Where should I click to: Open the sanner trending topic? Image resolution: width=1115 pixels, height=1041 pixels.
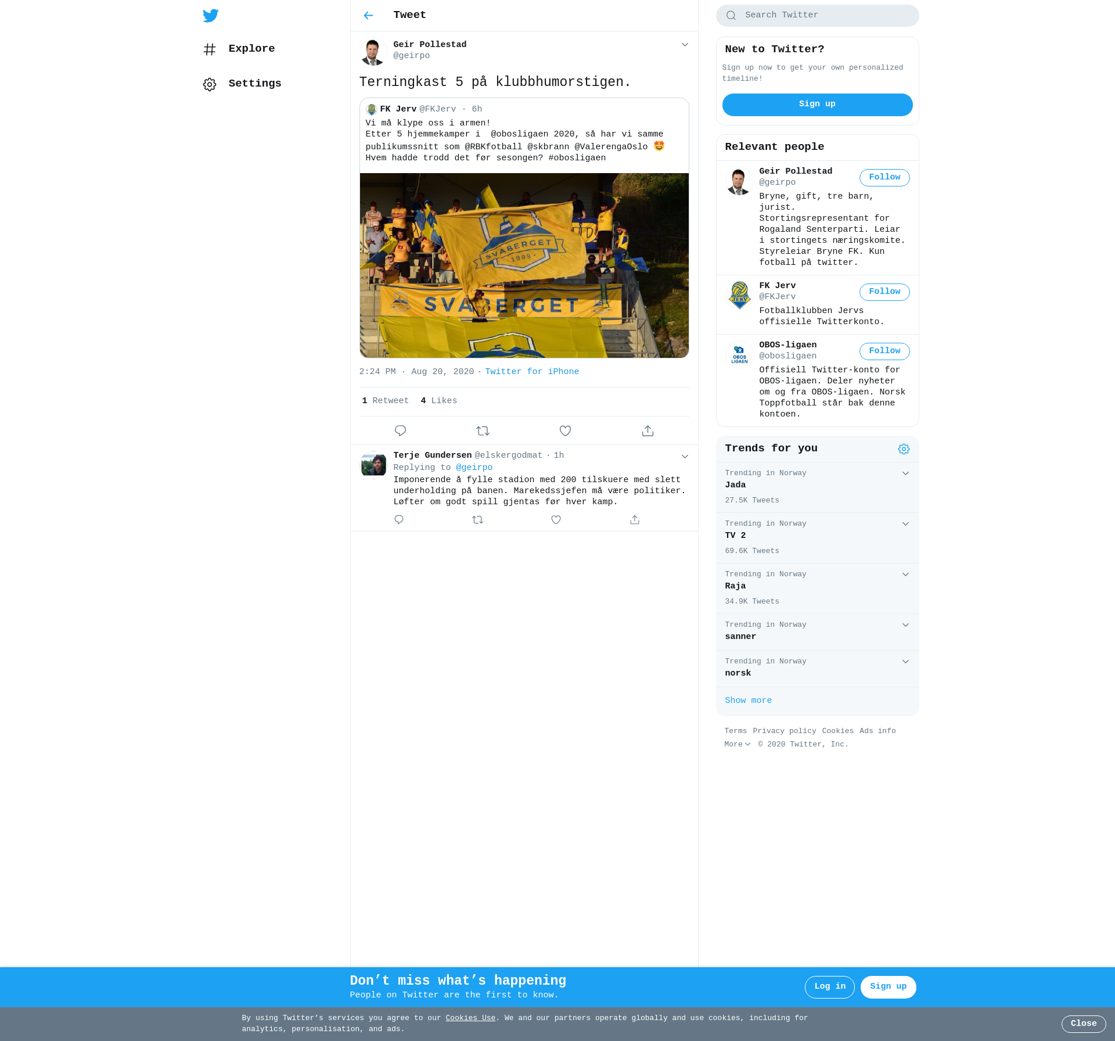point(817,632)
